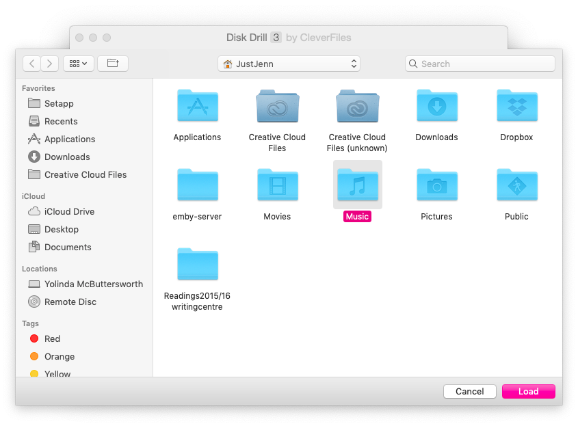
Task: Open the view options dropdown
Action: pyautogui.click(x=77, y=63)
